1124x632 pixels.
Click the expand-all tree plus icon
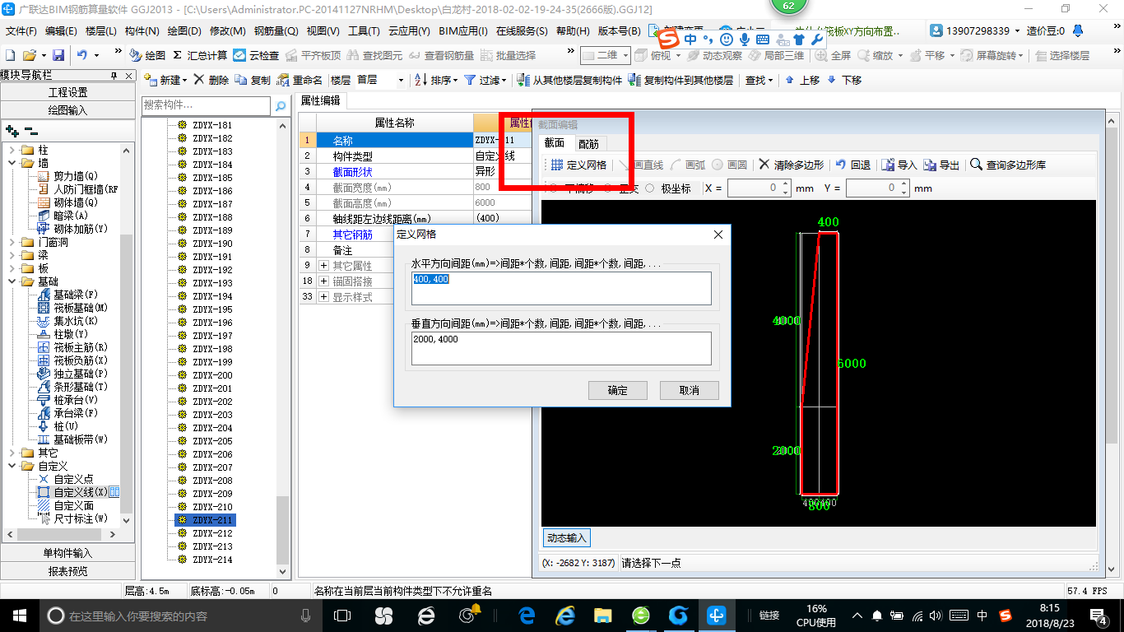pyautogui.click(x=12, y=131)
